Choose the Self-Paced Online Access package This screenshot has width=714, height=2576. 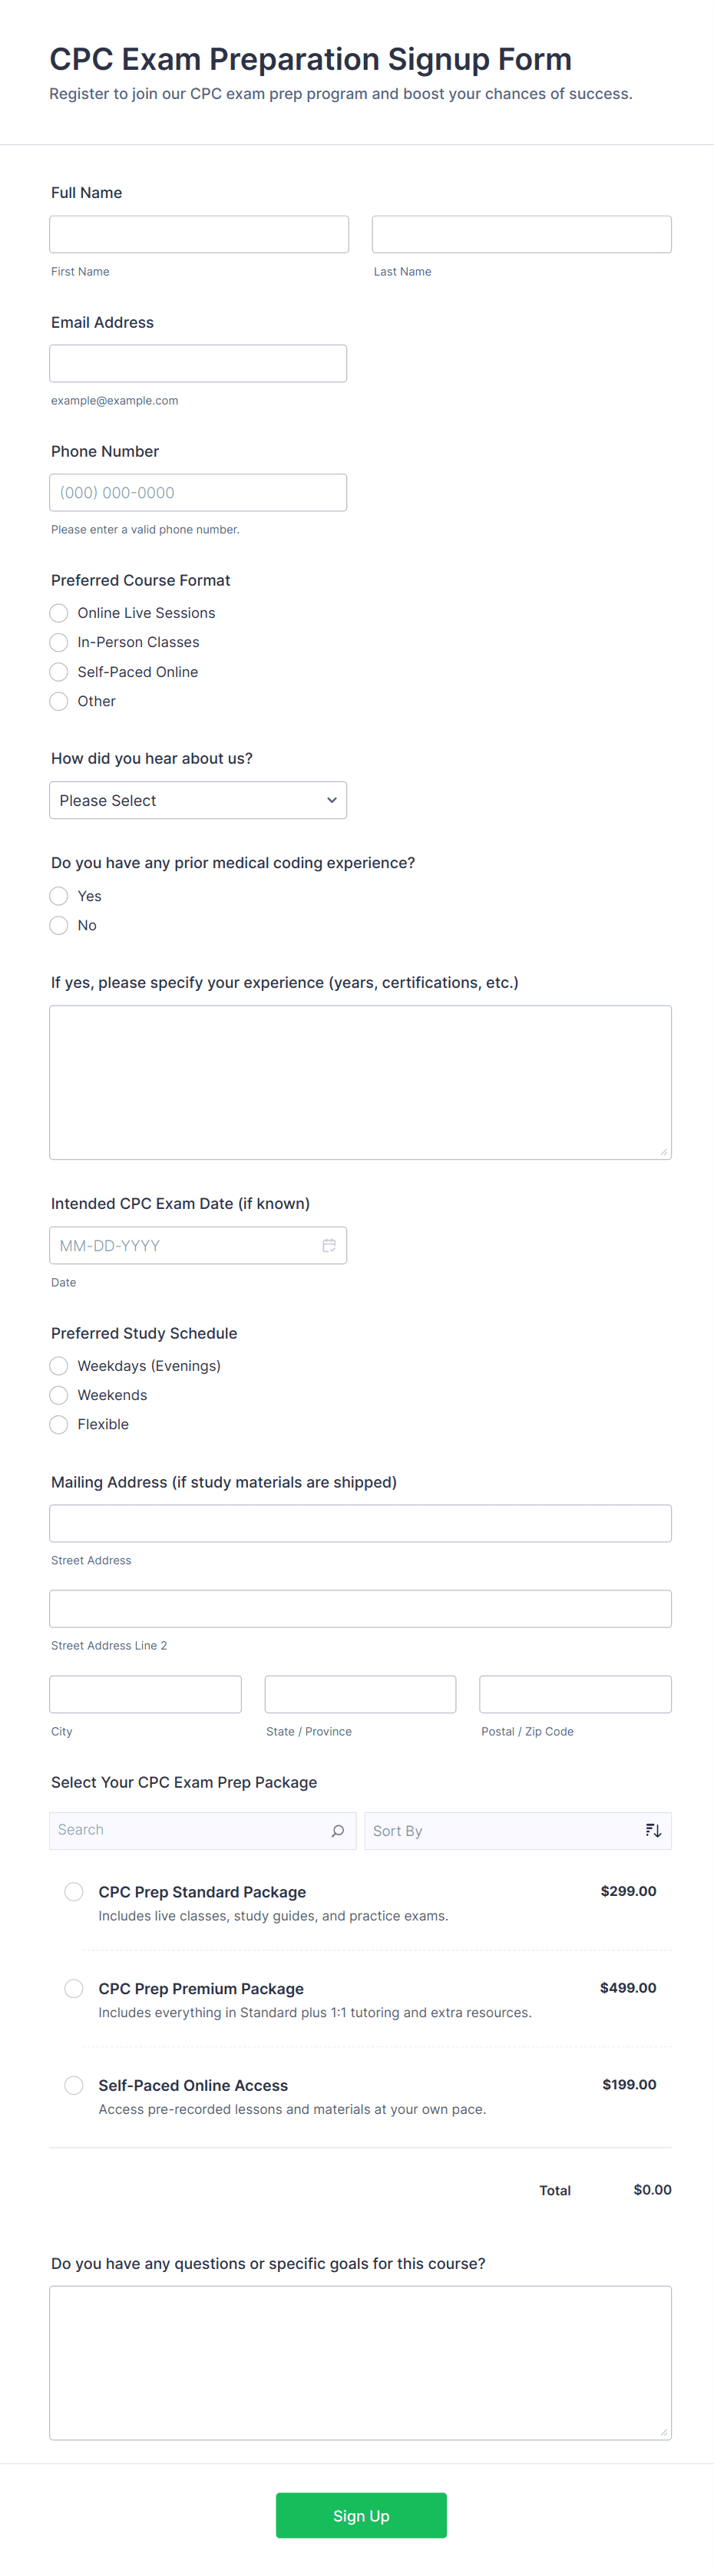click(x=74, y=2085)
